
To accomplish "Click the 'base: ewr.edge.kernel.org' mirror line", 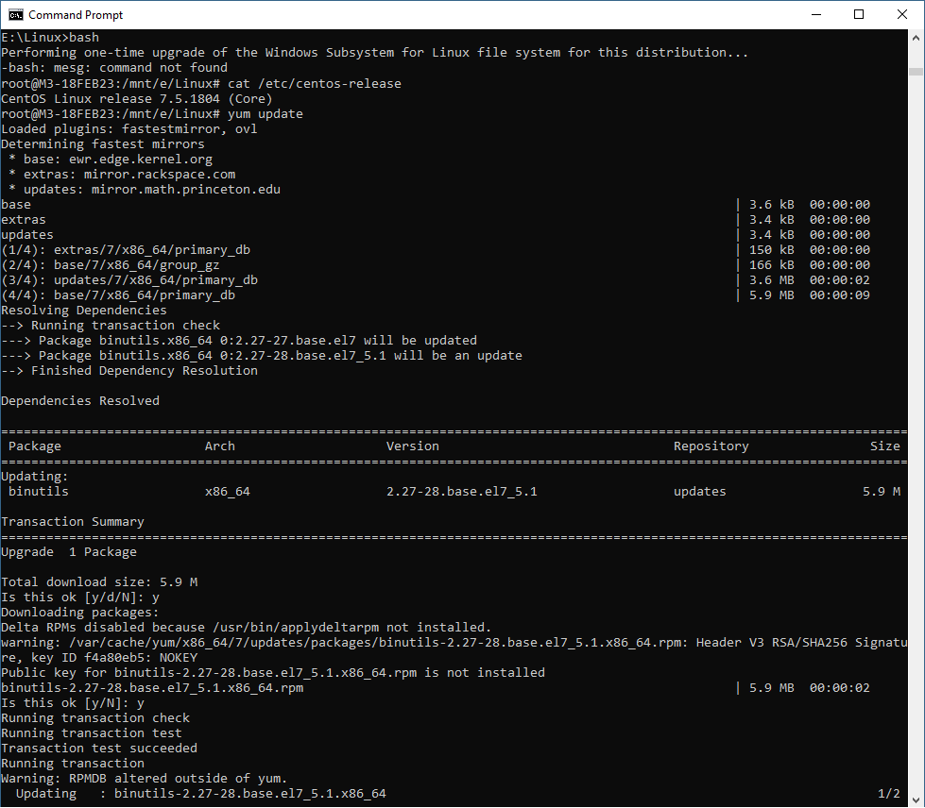I will tap(111, 160).
